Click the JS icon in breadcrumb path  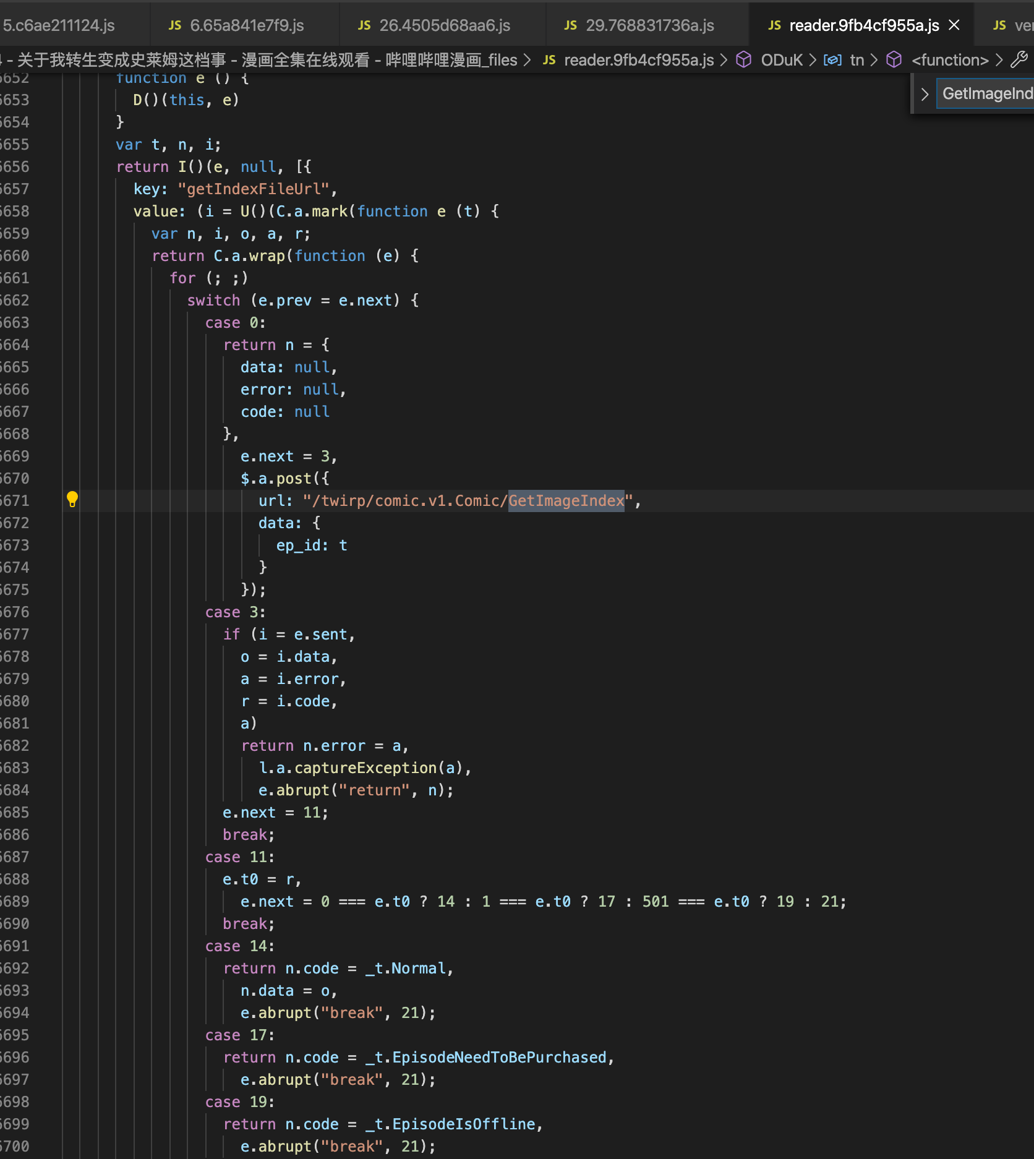tap(549, 60)
